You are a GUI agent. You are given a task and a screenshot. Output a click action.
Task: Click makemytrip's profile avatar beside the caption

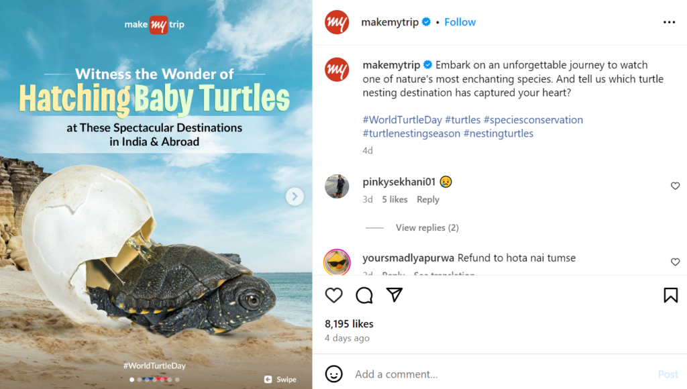(x=337, y=70)
